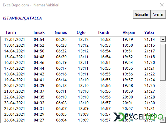The width and height of the screenshot is (167, 125).
Task: Click Yatsı time 21:24
Action: pyautogui.click(x=150, y=80)
